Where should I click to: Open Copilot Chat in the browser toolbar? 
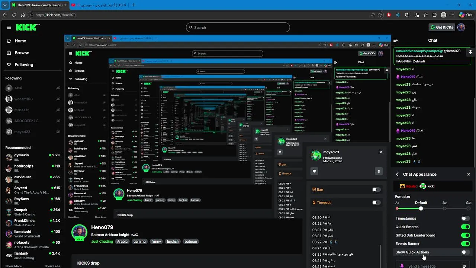466,15
